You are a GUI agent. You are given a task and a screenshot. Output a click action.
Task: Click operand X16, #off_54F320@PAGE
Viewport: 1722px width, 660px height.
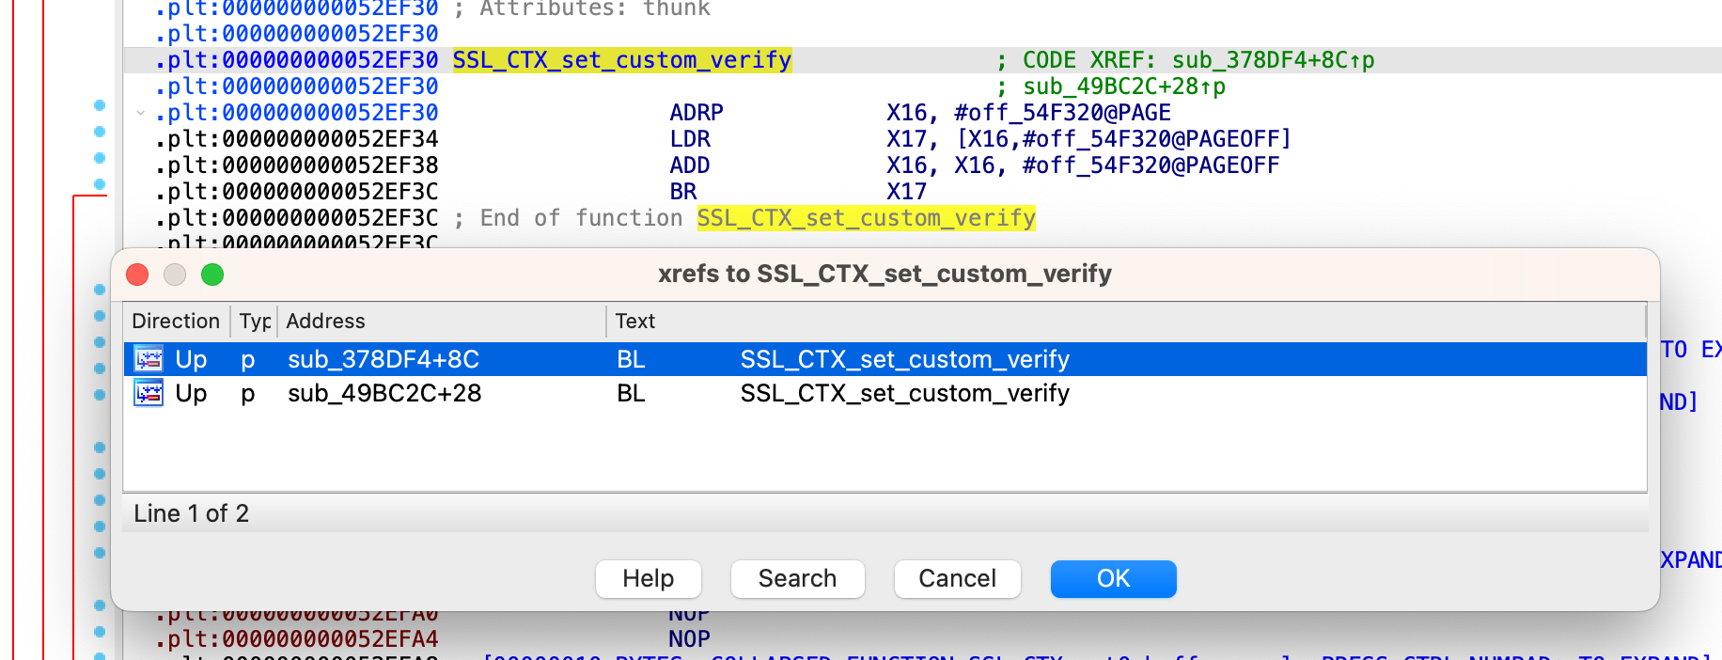(1028, 113)
